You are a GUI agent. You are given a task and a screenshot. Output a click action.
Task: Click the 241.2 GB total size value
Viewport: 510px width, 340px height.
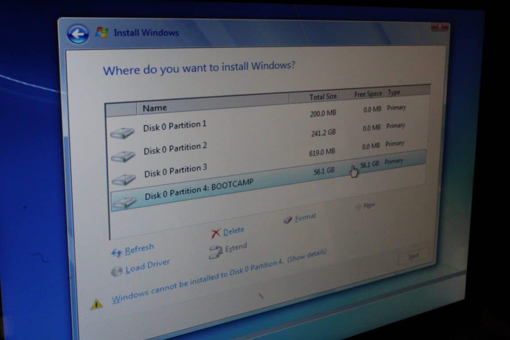[323, 133]
